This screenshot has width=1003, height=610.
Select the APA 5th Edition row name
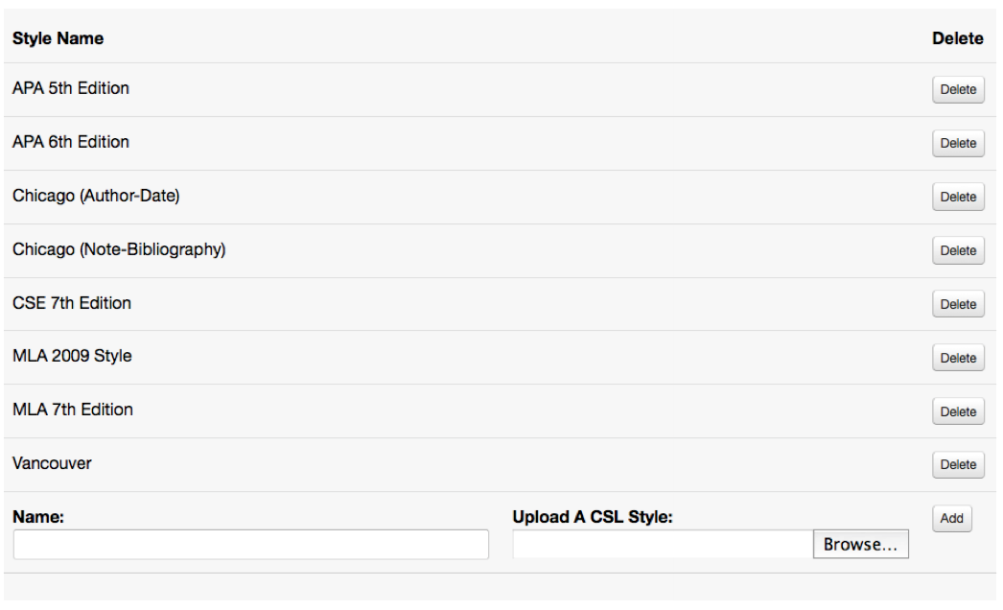point(71,88)
